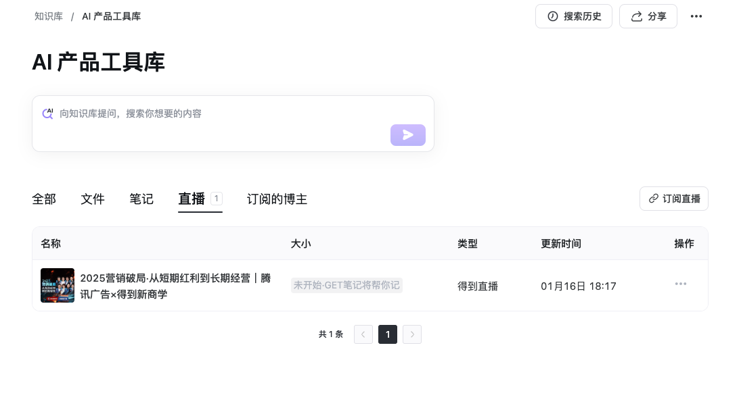739x408 pixels.
Task: Select the 直播 tab
Action: coord(192,199)
